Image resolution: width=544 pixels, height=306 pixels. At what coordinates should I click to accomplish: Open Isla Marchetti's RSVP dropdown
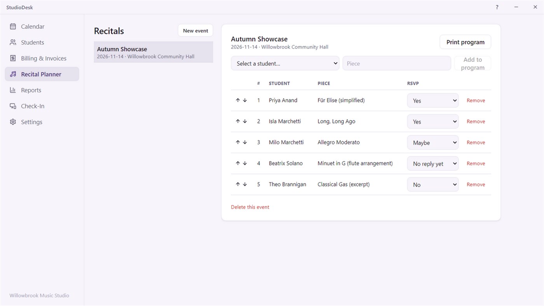click(x=433, y=121)
